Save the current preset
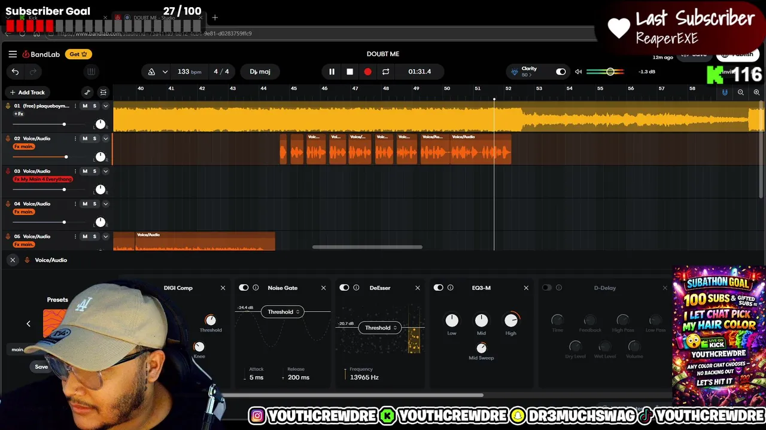 click(x=41, y=367)
